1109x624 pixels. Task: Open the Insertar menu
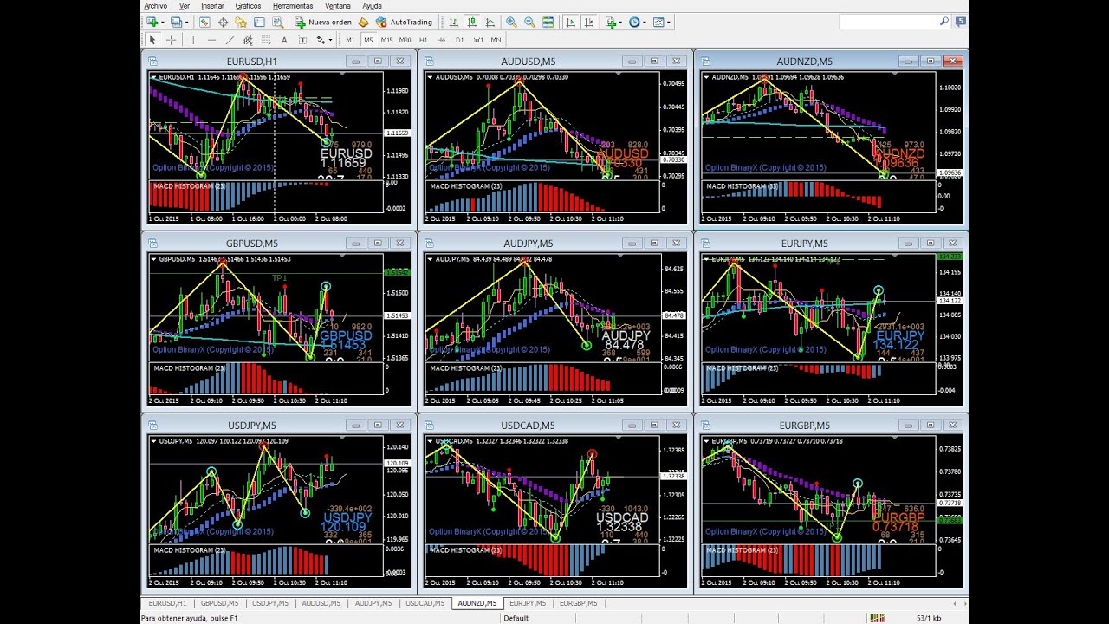click(212, 5)
